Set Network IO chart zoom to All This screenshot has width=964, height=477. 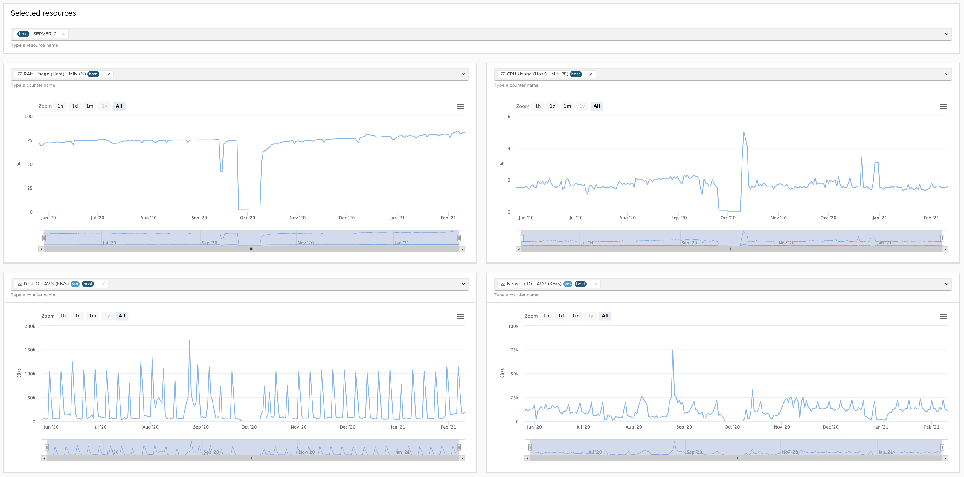(x=605, y=316)
